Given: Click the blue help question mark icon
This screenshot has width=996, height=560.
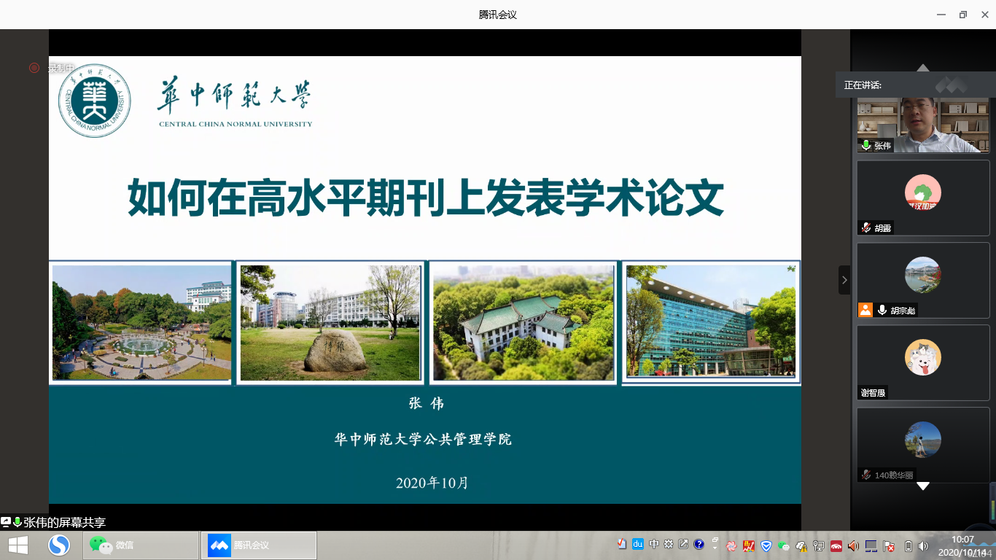Looking at the screenshot, I should click(699, 544).
